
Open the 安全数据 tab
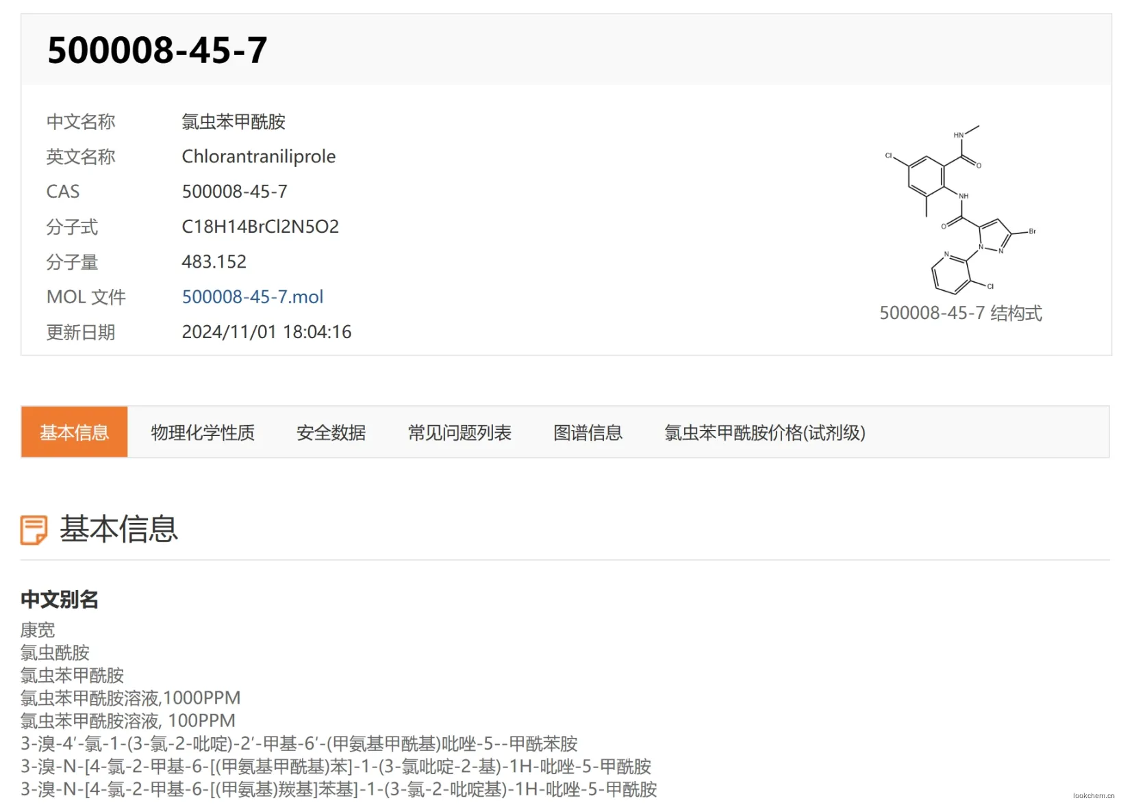pyautogui.click(x=331, y=433)
